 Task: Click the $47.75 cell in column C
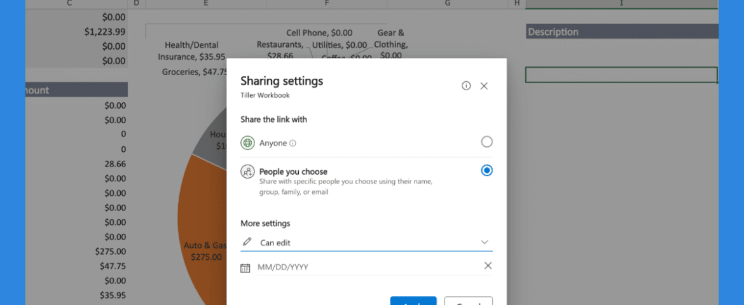click(x=76, y=266)
